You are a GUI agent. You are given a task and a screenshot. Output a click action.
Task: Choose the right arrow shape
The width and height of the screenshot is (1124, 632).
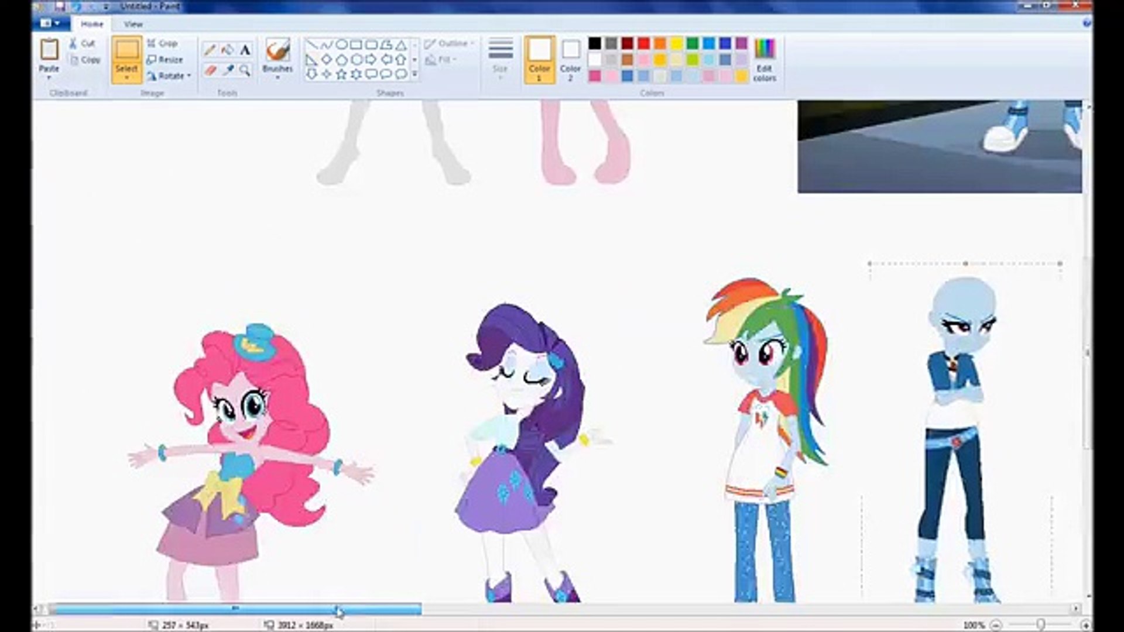pyautogui.click(x=371, y=60)
